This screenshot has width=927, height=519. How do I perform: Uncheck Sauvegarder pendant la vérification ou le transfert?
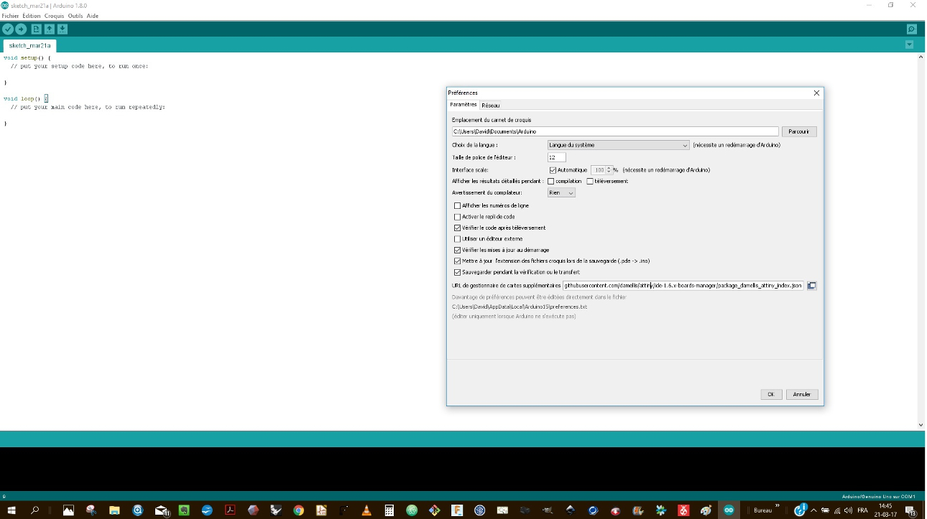click(458, 272)
